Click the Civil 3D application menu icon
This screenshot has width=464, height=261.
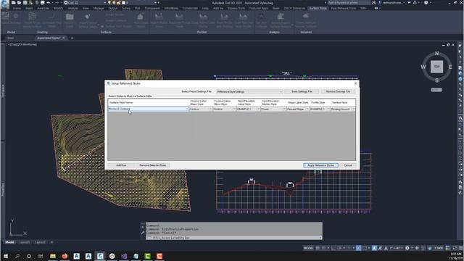pyautogui.click(x=5, y=4)
